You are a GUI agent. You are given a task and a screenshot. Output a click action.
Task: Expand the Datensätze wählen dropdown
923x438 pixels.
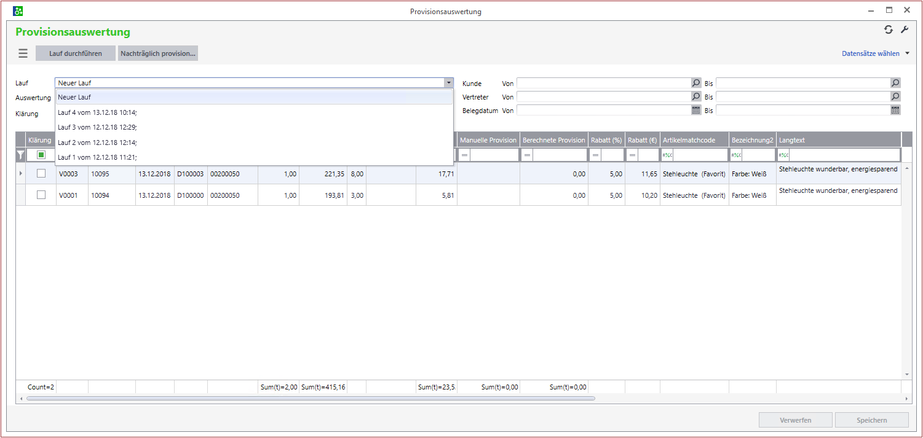pyautogui.click(x=907, y=53)
